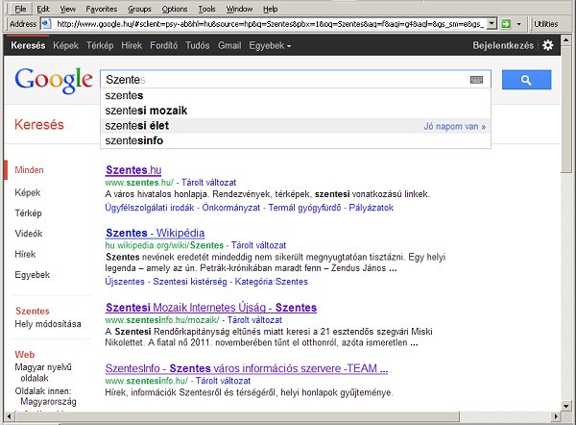This screenshot has width=576, height=425.
Task: Filter by Magyar nyelvű oldalak
Action: pyautogui.click(x=43, y=372)
